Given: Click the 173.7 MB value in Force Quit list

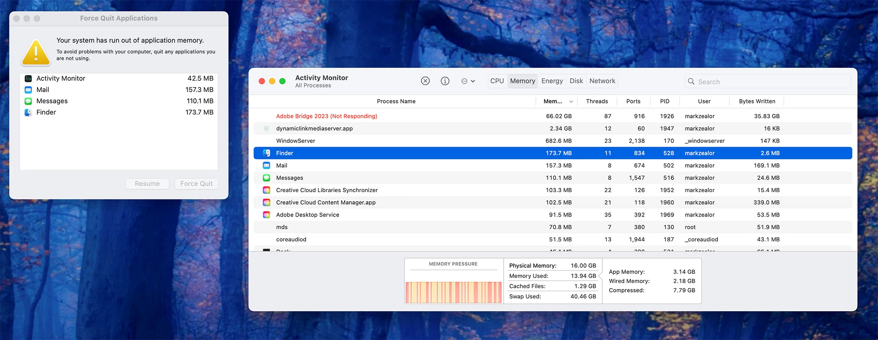Looking at the screenshot, I should click(199, 112).
